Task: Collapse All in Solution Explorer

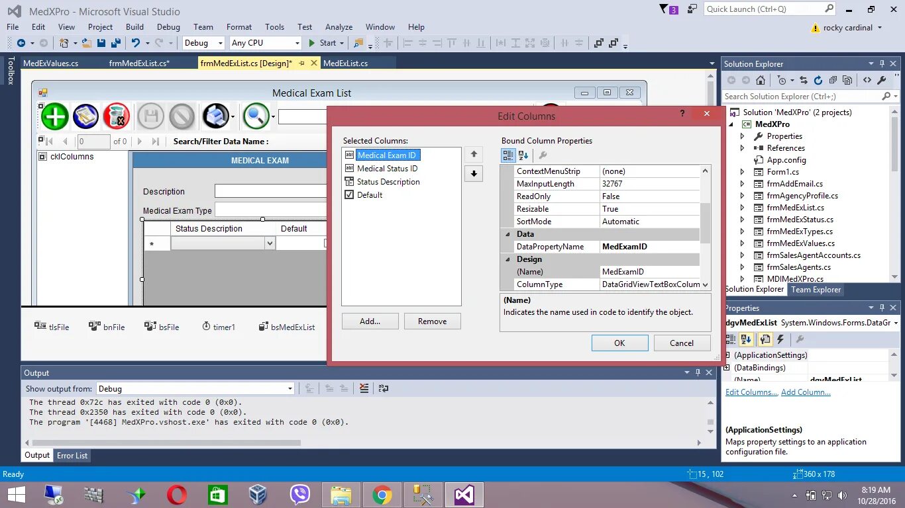Action: click(x=833, y=80)
